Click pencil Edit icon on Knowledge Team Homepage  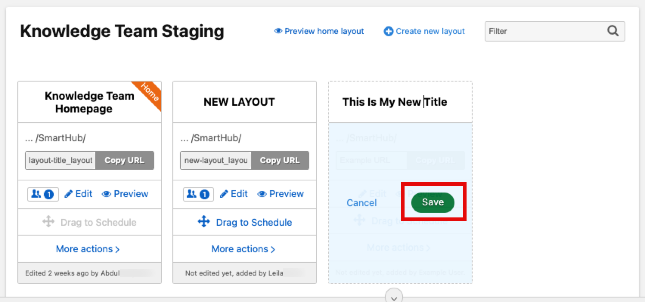[68, 194]
